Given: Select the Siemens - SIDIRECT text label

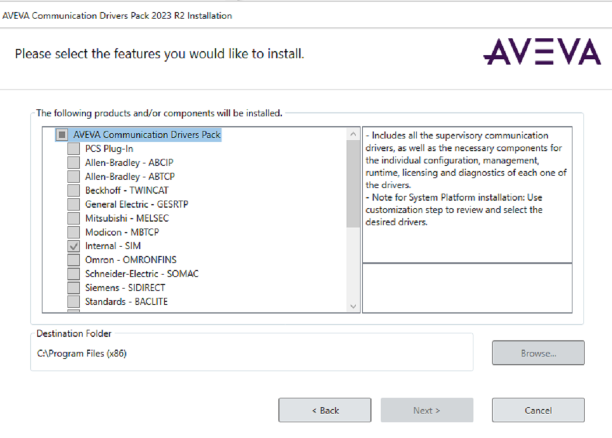Looking at the screenshot, I should point(125,287).
